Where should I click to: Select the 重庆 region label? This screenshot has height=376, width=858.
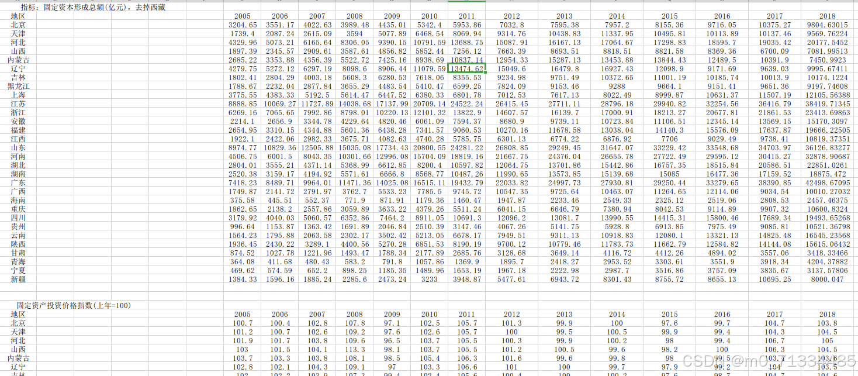[x=18, y=209]
